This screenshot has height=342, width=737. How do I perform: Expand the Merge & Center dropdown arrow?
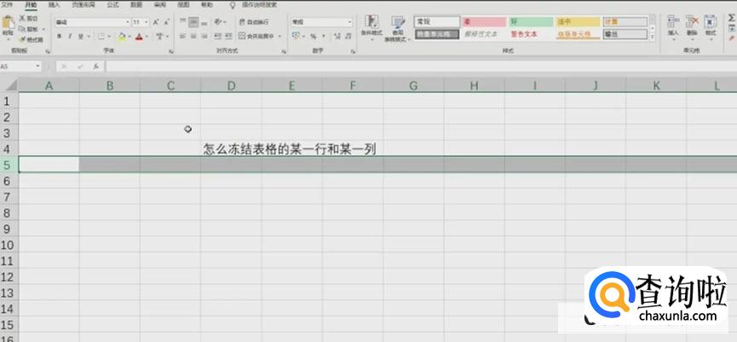pyautogui.click(x=279, y=36)
